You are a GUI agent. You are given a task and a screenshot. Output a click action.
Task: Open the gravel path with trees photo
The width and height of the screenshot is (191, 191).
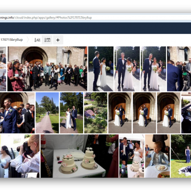pyautogui.click(x=47, y=113)
